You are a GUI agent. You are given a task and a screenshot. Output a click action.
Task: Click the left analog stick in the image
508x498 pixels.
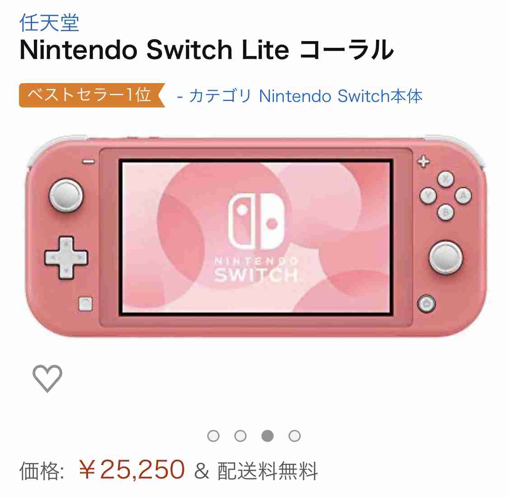pos(66,195)
